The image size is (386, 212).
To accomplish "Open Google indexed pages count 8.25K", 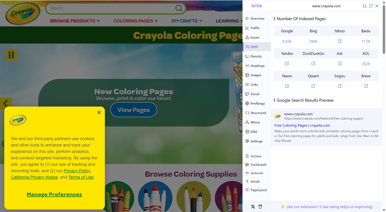I will coord(287,41).
